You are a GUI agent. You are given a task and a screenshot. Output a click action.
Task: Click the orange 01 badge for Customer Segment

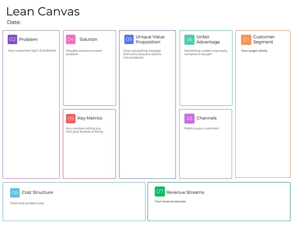click(x=246, y=40)
